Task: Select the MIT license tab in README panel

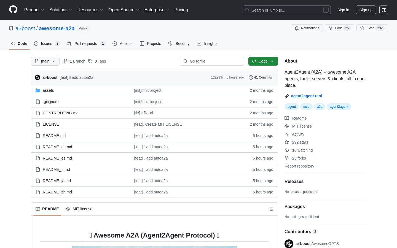Action: 79,209
